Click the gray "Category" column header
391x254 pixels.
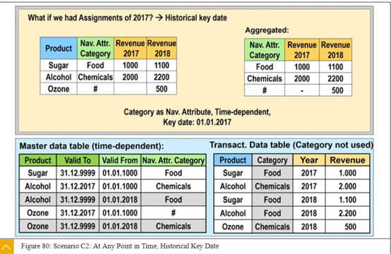click(272, 160)
